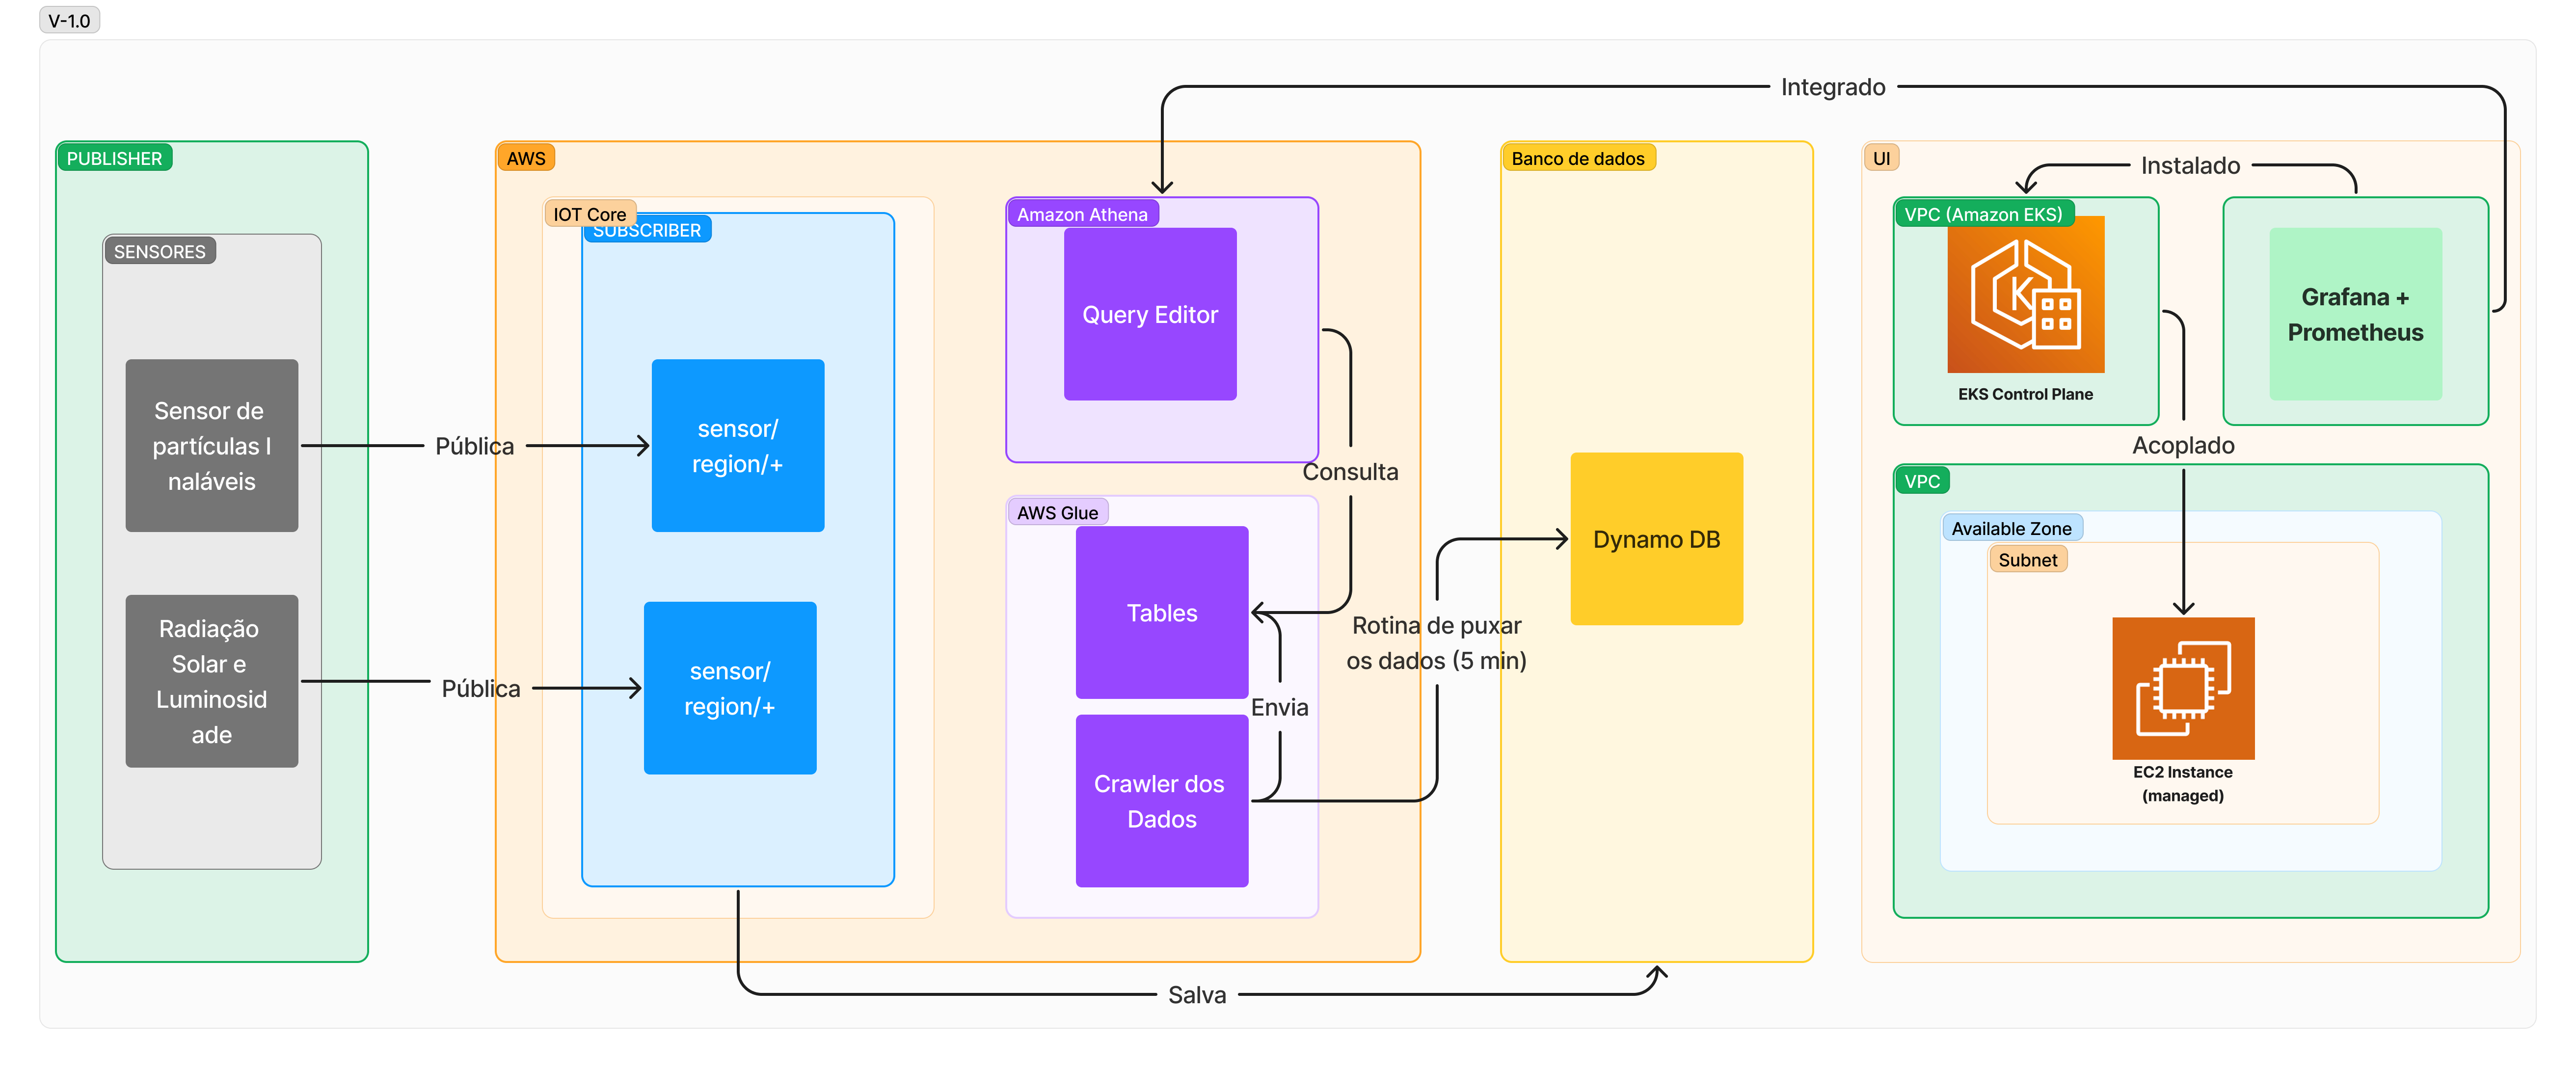Viewport: 2576px width, 1068px height.
Task: Click the lower Pública connector label
Action: [x=481, y=688]
